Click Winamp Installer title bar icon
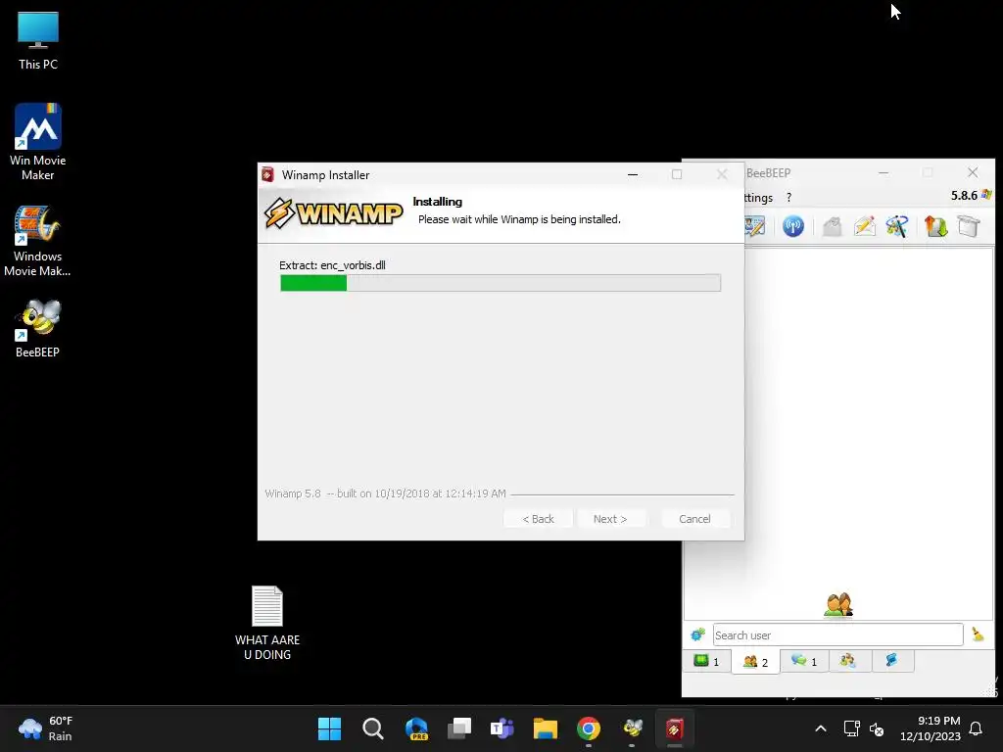1003x752 pixels. [x=268, y=174]
